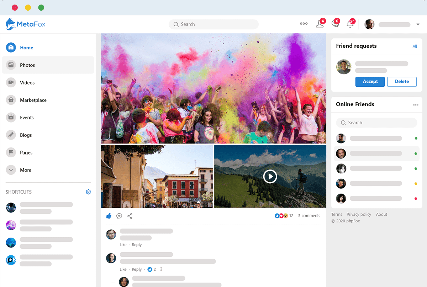The image size is (427, 287).
Task: Open the first online friend in list
Action: coord(377,139)
